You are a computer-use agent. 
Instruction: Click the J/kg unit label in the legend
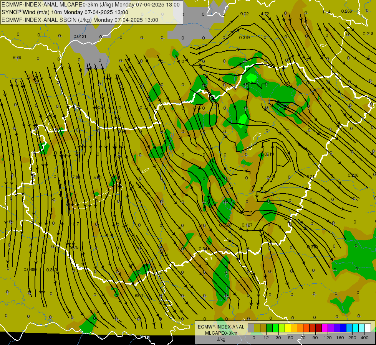click(221, 339)
